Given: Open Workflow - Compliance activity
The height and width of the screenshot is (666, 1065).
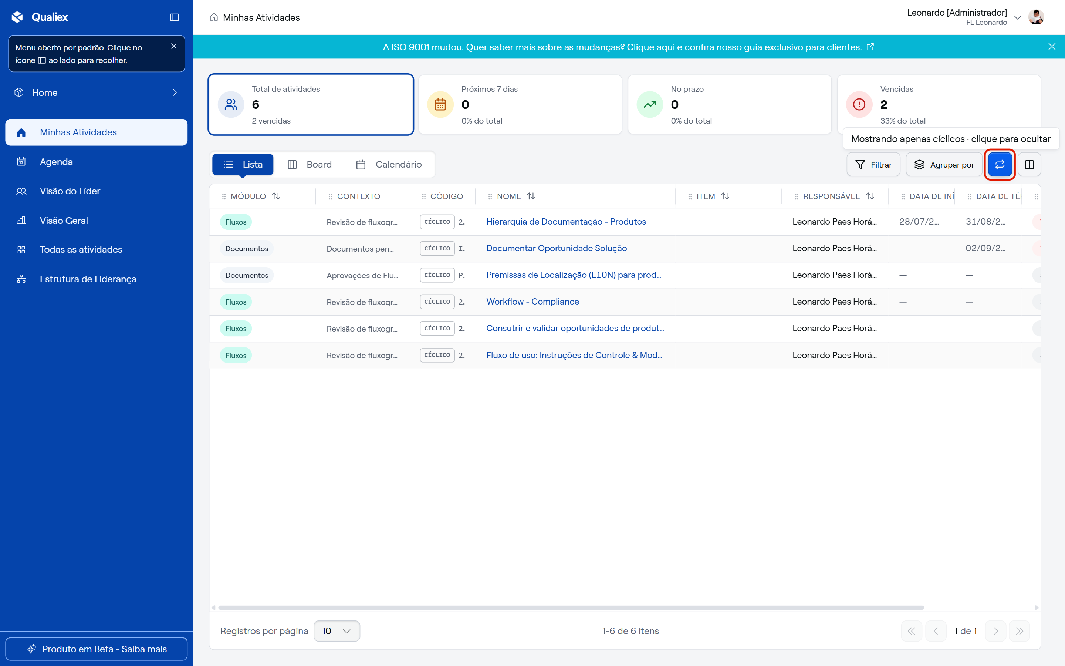Looking at the screenshot, I should (532, 302).
